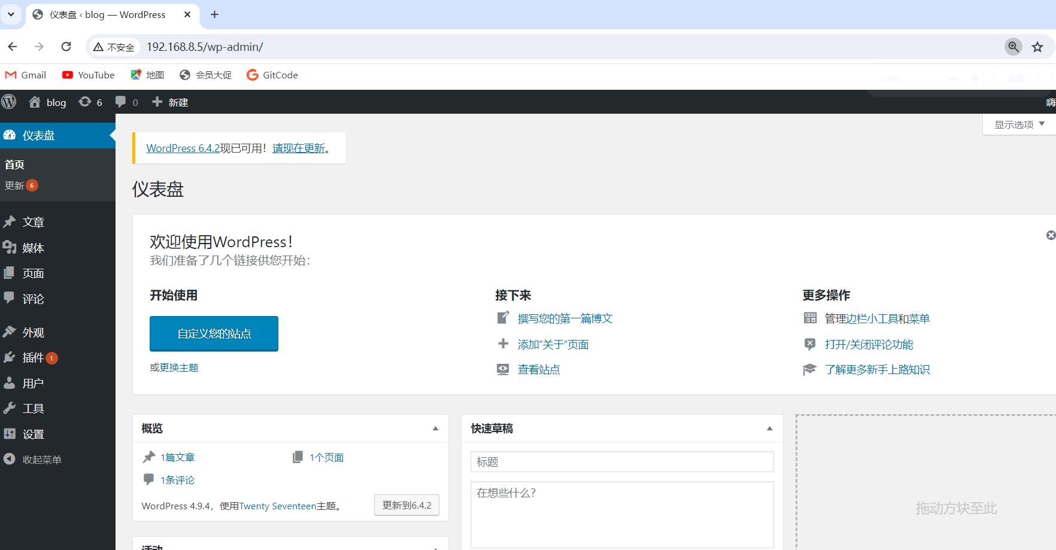Open the GitCode bookmark
This screenshot has height=550, width=1056.
point(272,75)
